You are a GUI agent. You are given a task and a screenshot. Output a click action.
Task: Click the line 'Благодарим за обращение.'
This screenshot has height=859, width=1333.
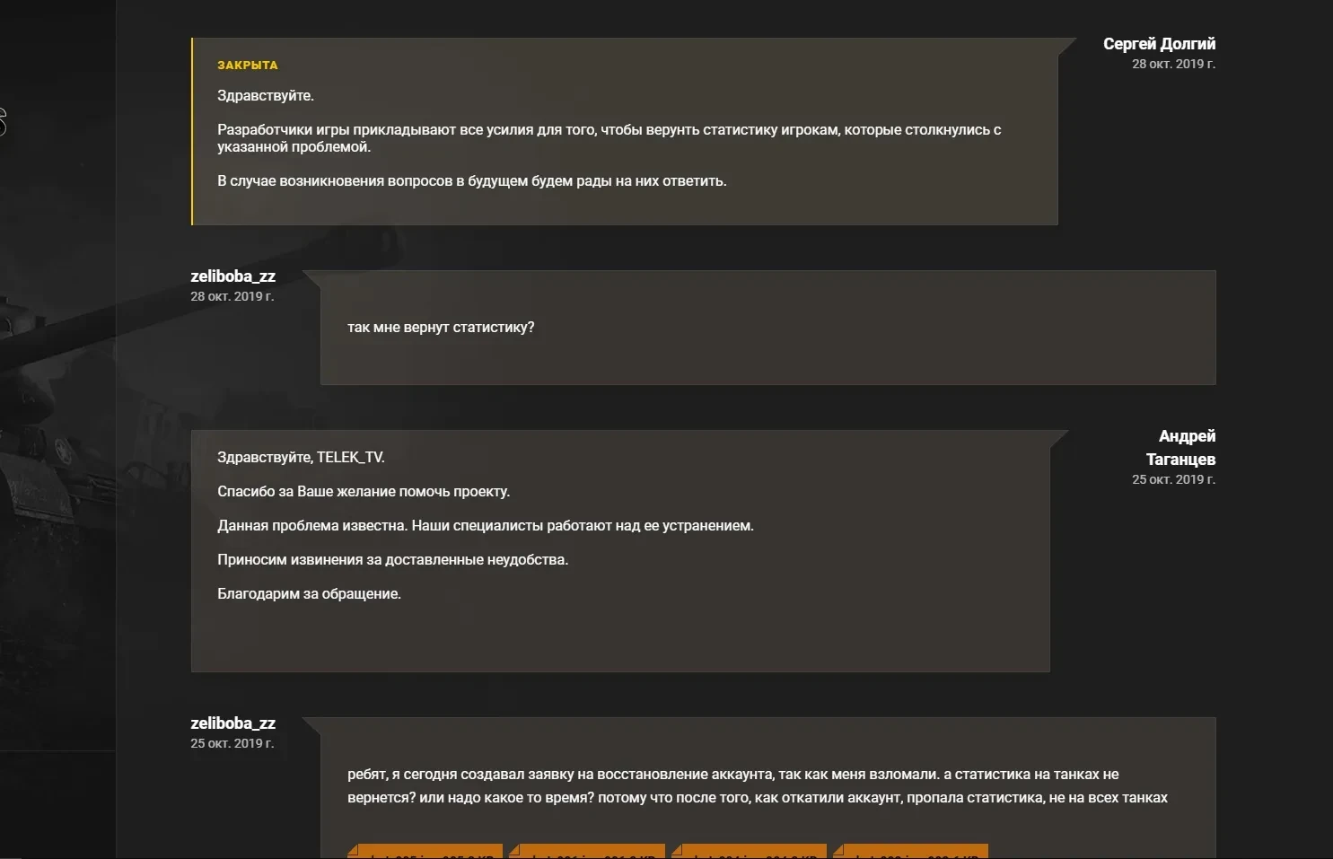[x=309, y=594]
